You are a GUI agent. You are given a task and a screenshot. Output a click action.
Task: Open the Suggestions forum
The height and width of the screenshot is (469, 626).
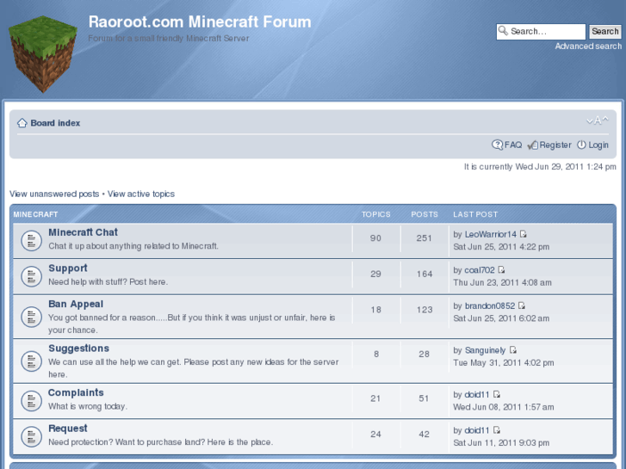coord(78,349)
